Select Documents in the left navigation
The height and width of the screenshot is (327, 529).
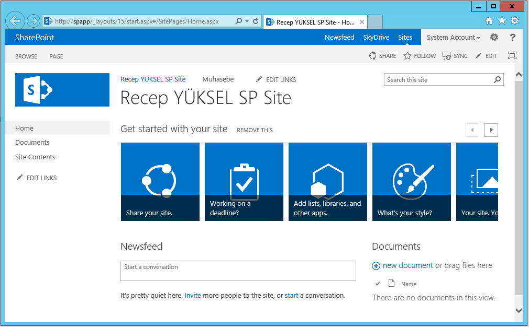[x=32, y=142]
